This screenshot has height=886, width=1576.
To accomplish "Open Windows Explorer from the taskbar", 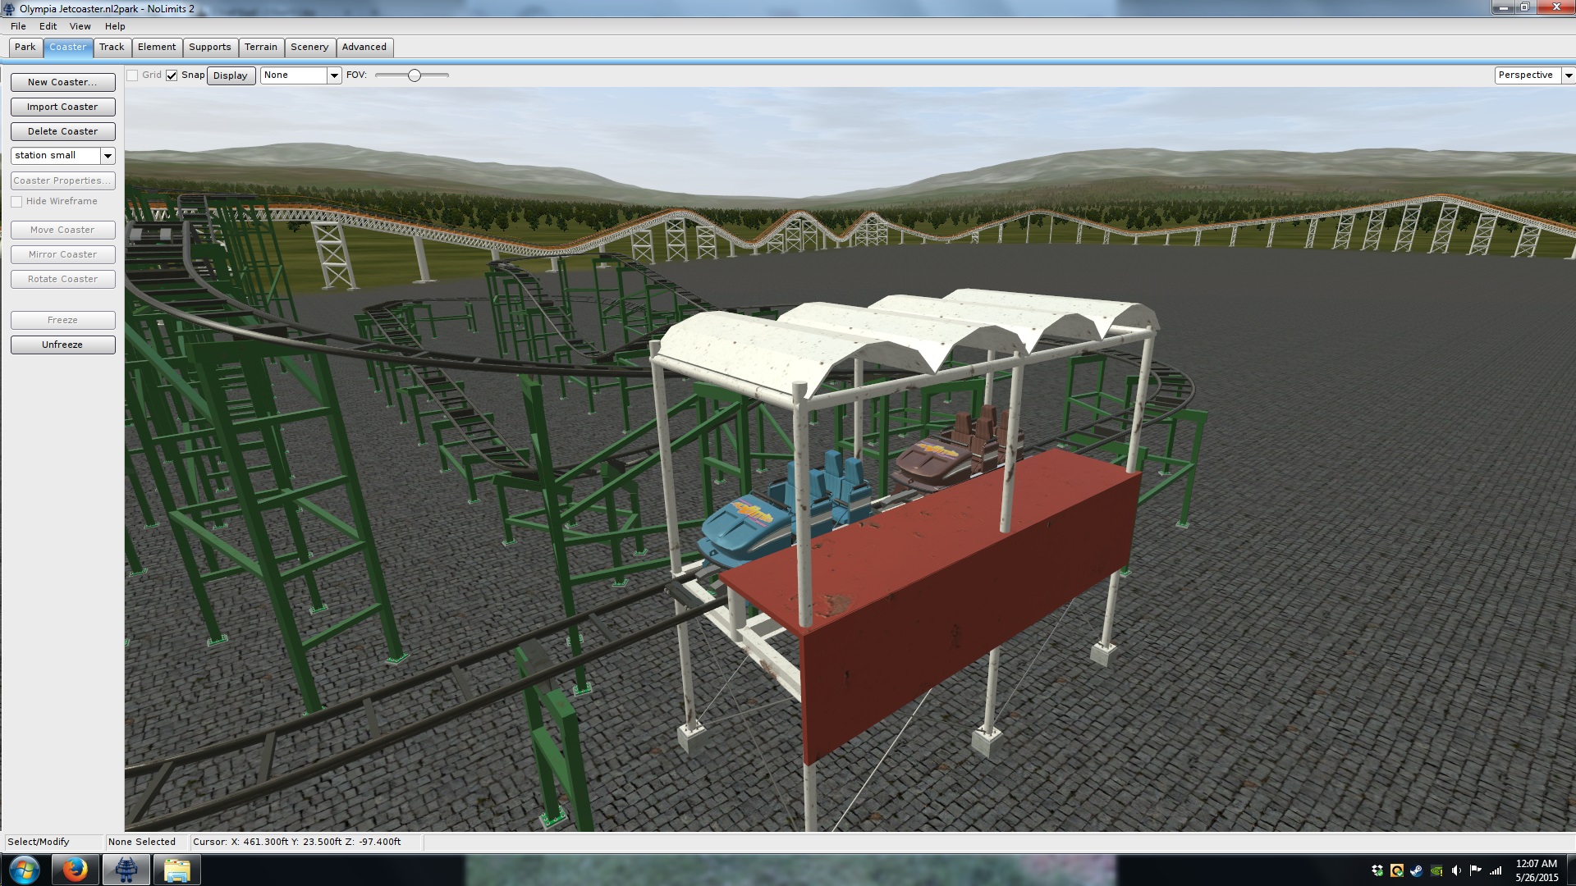I will pos(176,870).
